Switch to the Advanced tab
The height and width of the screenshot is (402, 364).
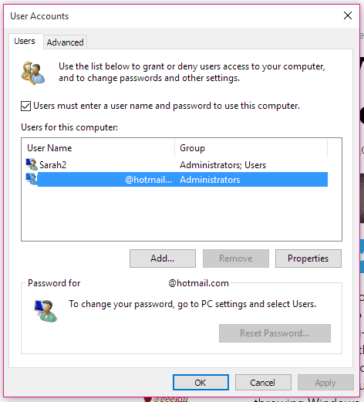tap(65, 42)
